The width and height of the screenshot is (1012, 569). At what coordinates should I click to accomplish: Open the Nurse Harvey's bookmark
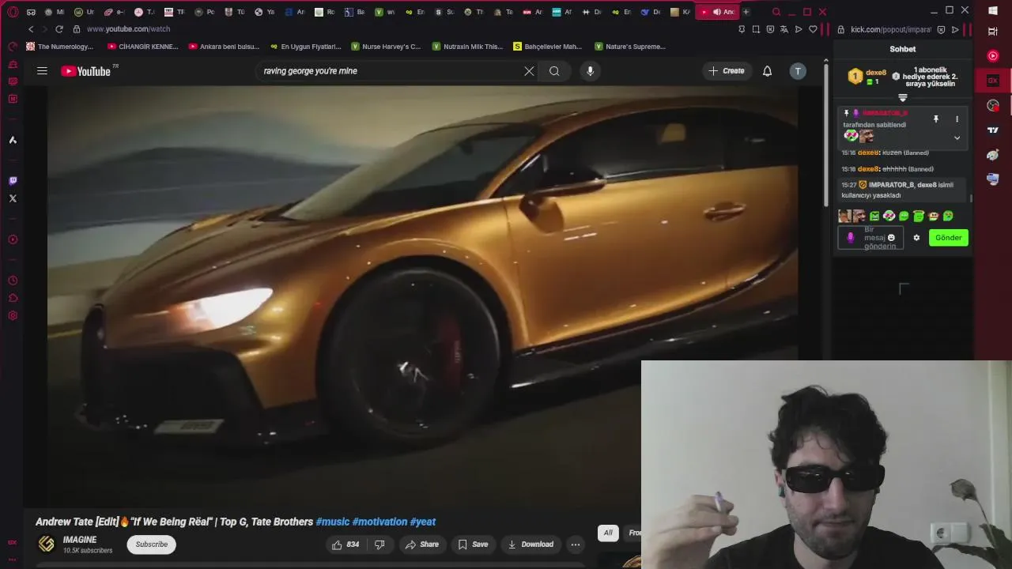click(x=386, y=47)
